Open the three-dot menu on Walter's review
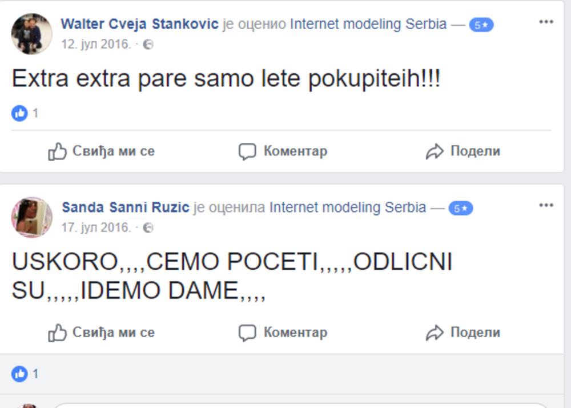Image resolution: width=571 pixels, height=408 pixels. click(x=546, y=22)
